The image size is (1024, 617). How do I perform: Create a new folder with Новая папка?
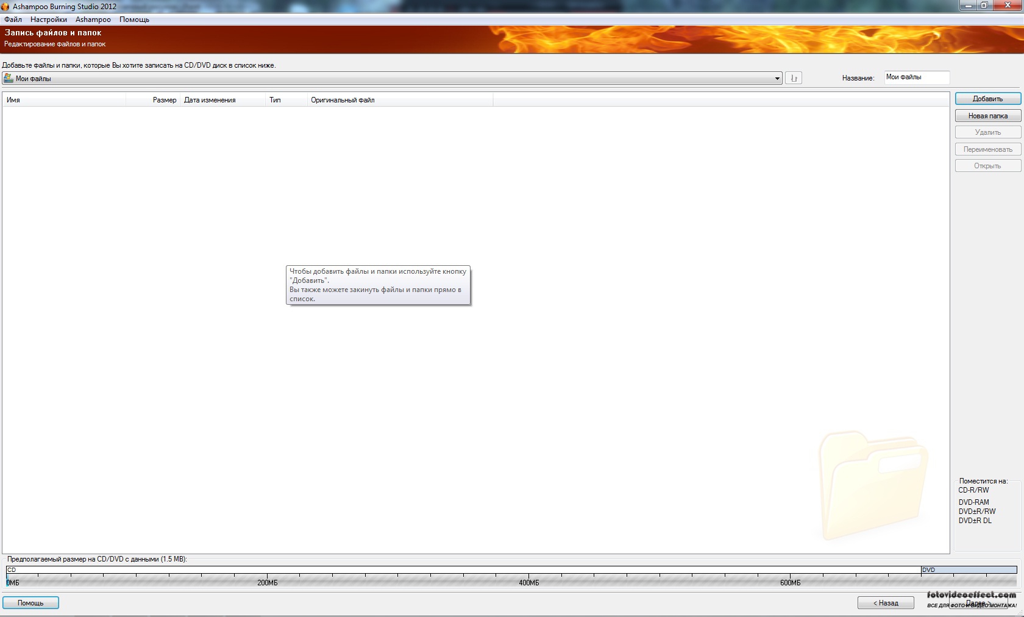pos(987,116)
